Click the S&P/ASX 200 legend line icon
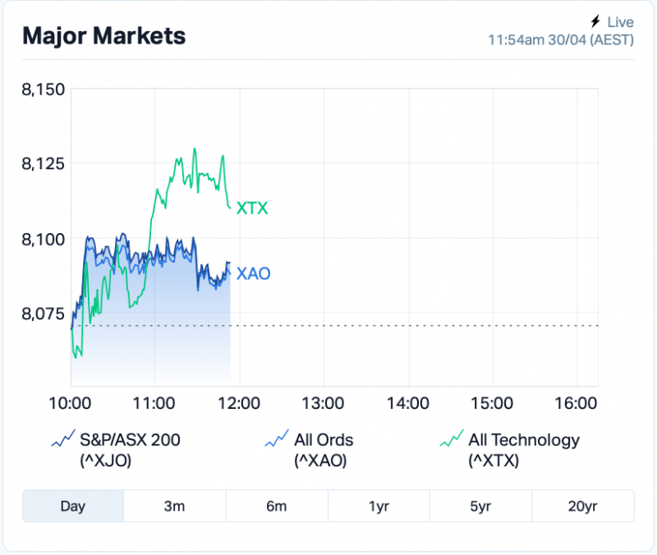Screen dimensions: 657x555 coord(62,440)
